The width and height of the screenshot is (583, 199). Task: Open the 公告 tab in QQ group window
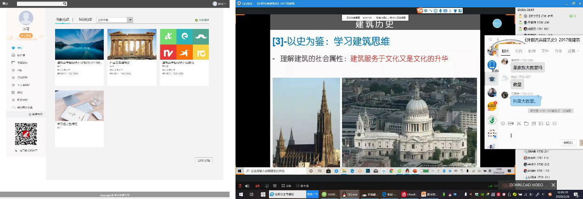coord(518,51)
